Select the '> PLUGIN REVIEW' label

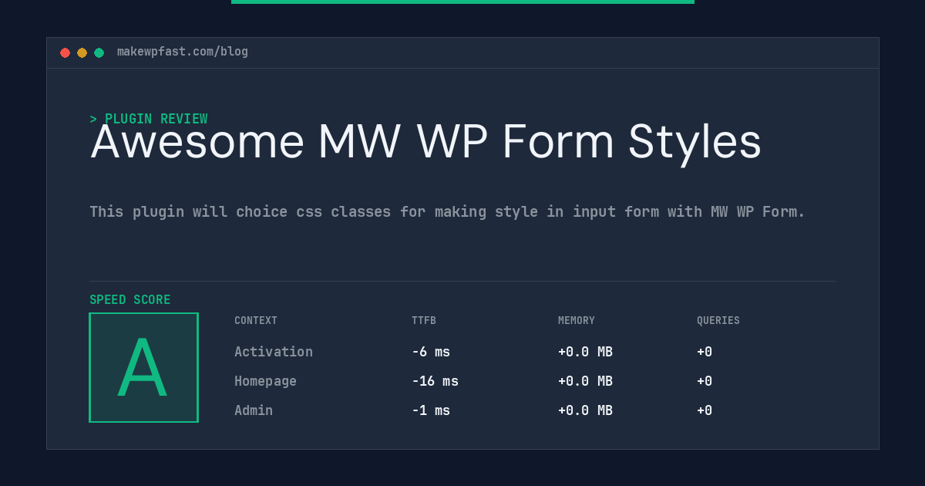click(149, 119)
